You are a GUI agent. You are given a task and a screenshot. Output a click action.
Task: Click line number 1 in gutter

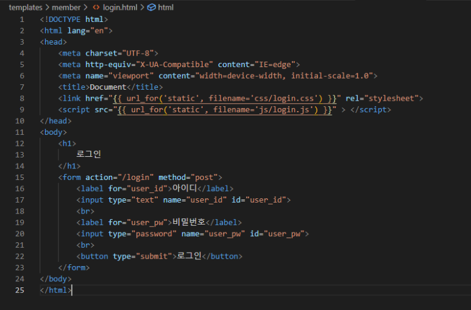pyautogui.click(x=22, y=20)
